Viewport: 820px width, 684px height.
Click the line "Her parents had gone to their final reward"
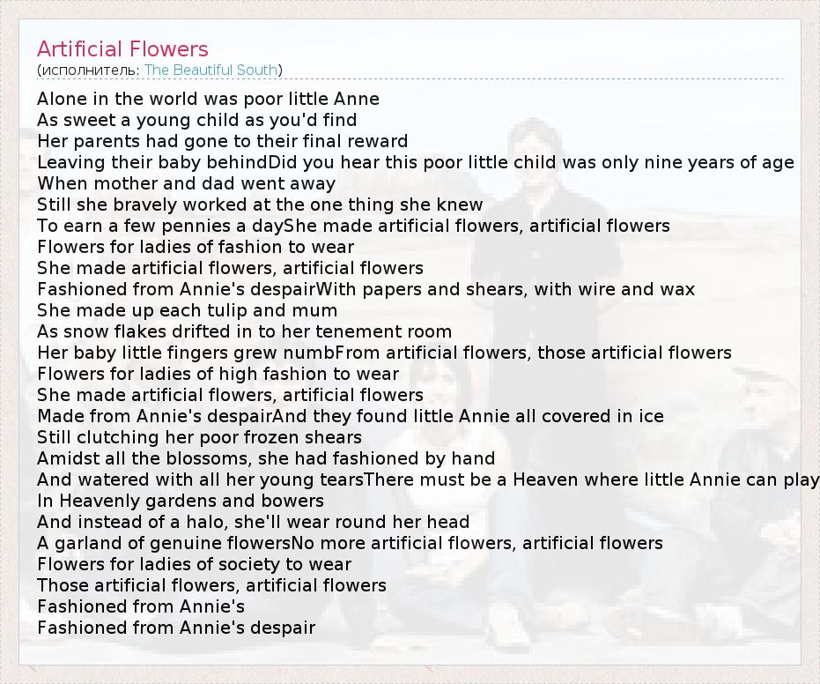click(222, 141)
